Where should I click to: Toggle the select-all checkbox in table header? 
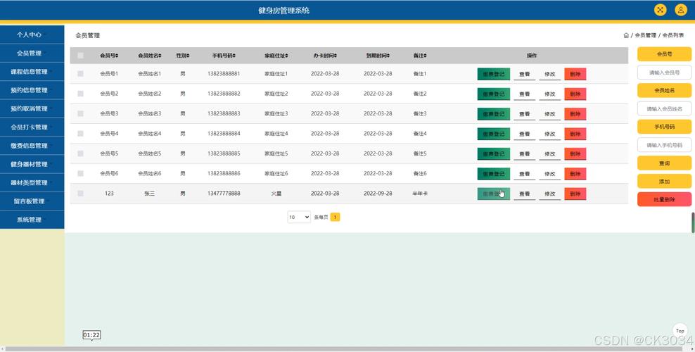coord(80,56)
